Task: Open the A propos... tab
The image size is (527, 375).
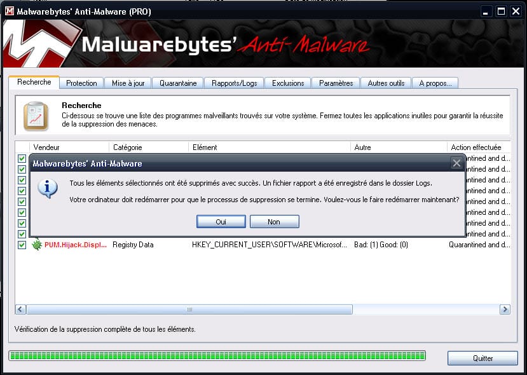Action: tap(435, 83)
